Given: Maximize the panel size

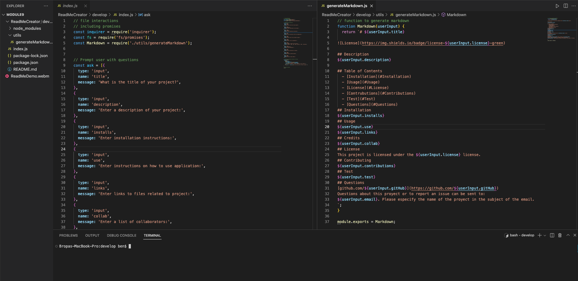Looking at the screenshot, I should (x=568, y=235).
